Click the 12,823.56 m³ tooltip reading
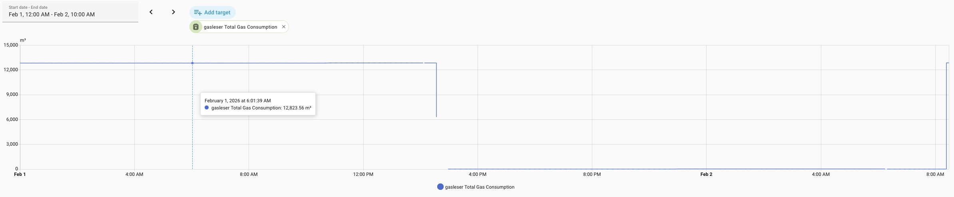Viewport: 954px width, 197px height. (x=297, y=108)
